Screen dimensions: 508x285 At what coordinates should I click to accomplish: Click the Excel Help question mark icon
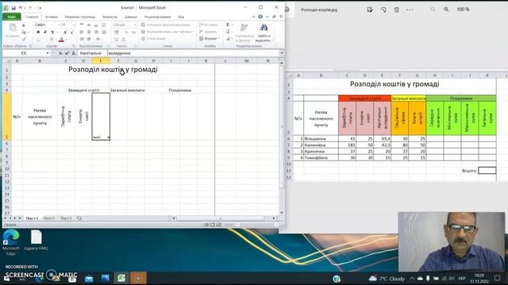pyautogui.click(x=260, y=17)
